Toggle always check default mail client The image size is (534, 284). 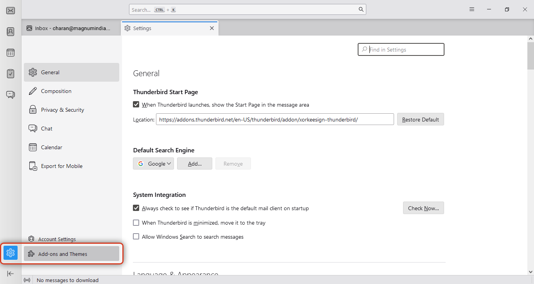tap(136, 208)
